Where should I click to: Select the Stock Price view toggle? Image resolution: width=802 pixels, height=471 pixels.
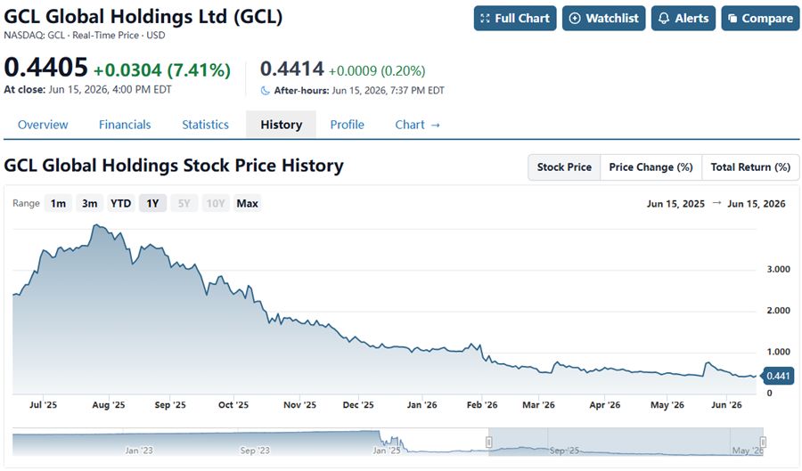pos(564,167)
